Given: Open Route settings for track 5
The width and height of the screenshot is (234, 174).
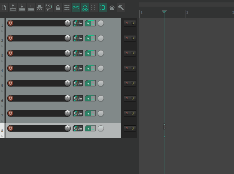Looking at the screenshot, I should 78,84.
